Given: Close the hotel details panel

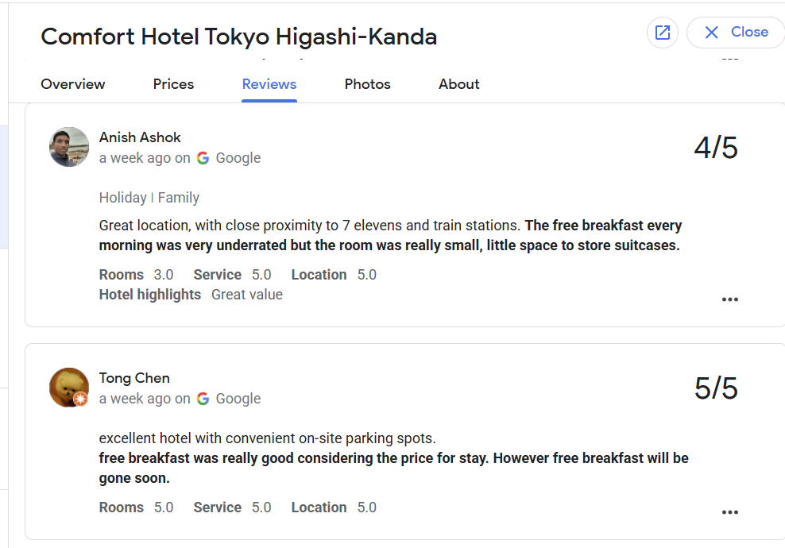Looking at the screenshot, I should click(x=735, y=33).
